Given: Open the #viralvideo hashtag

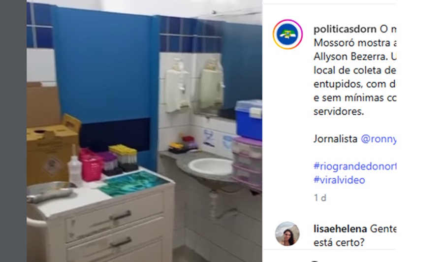Looking at the screenshot, I should [x=339, y=180].
